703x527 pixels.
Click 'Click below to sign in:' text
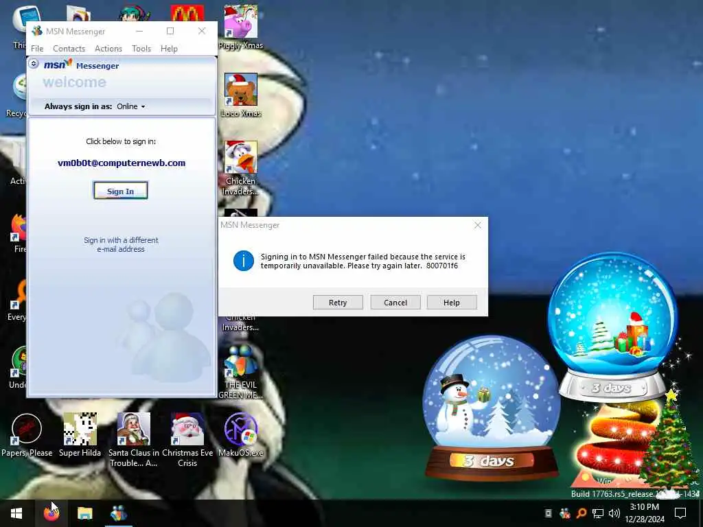pos(121,141)
